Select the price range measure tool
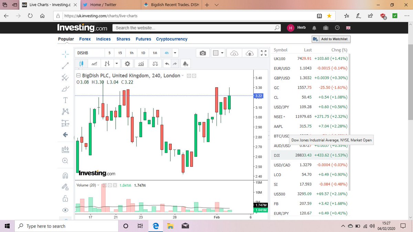 [x=65, y=149]
